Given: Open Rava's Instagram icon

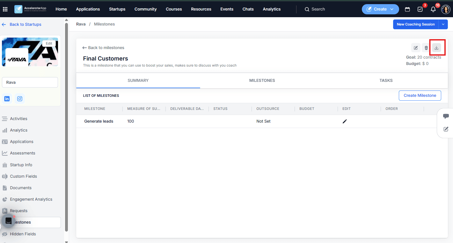Looking at the screenshot, I should coord(20,99).
